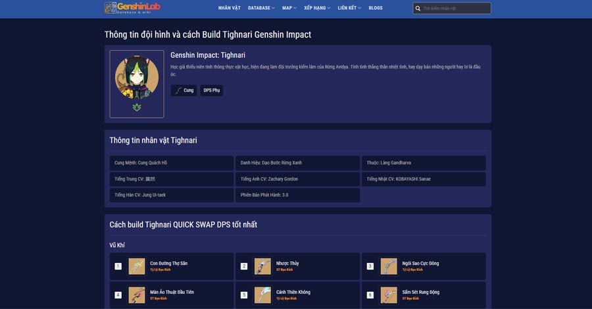
Task: Go to the BLOGS page
Action: 376,8
